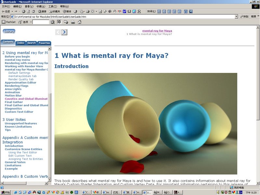
Task: Stop page loading with the Stop icon
Action: (23, 11)
